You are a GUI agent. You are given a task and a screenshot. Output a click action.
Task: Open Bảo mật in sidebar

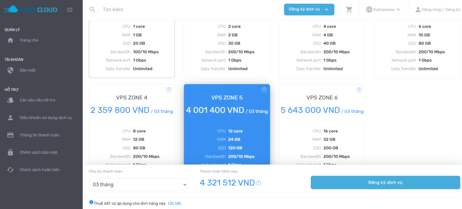click(x=28, y=70)
